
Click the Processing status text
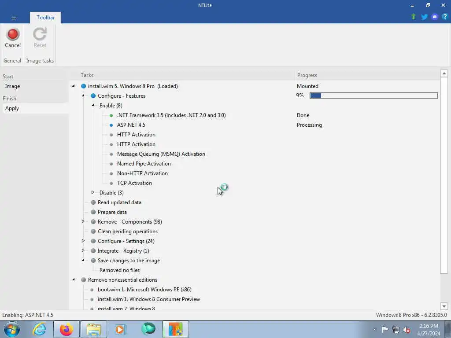[309, 125]
